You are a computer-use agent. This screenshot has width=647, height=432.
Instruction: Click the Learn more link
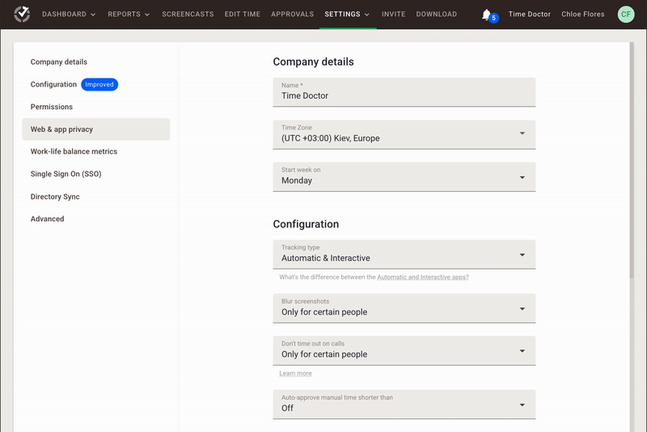295,374
